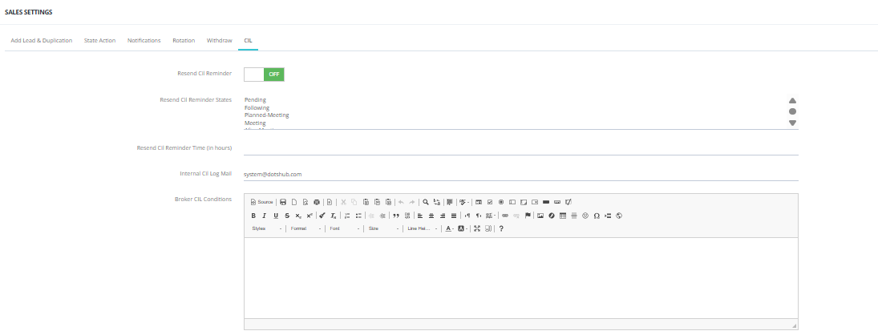
Task: Open the Format dropdown
Action: pyautogui.click(x=305, y=228)
